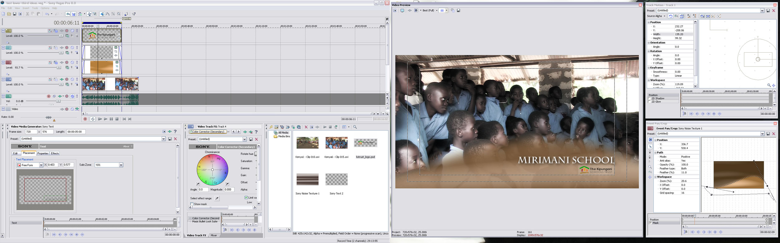Toggle Loop Playback in the transport bar
This screenshot has height=243, width=780.
[93, 119]
